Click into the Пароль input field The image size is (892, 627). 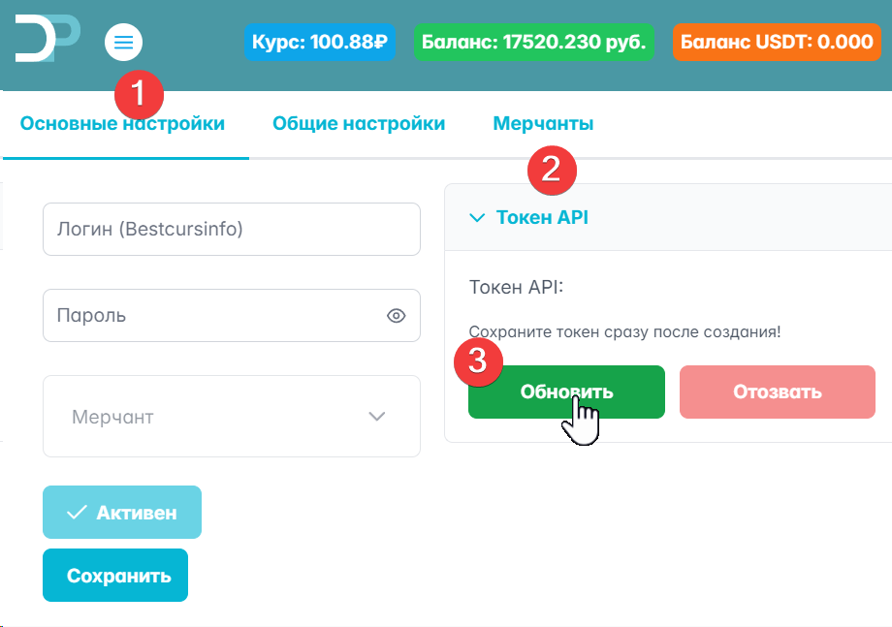(213, 316)
